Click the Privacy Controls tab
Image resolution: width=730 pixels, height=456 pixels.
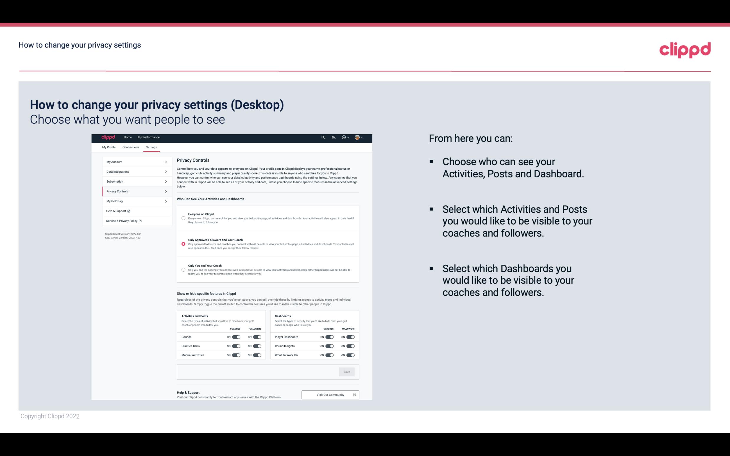pyautogui.click(x=134, y=191)
